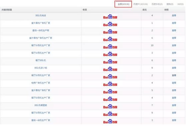Open keyword 餐厅叫号机生产厂家 ranked 9
186x126 pixels.
(41, 113)
